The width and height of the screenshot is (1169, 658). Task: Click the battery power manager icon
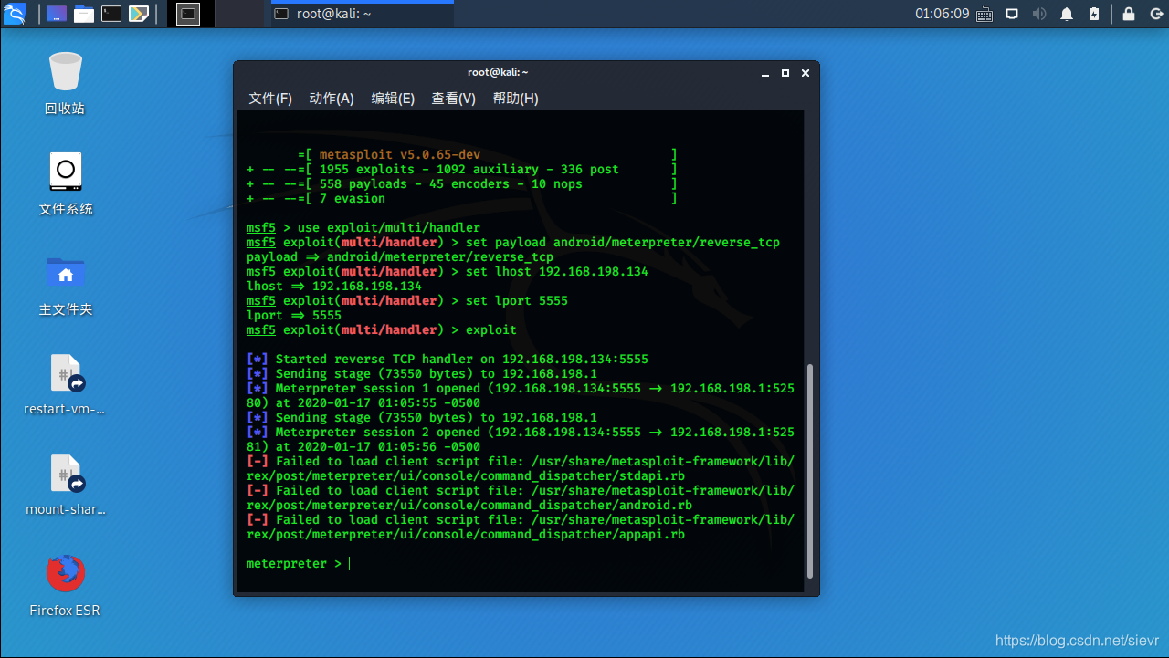[x=1095, y=14]
